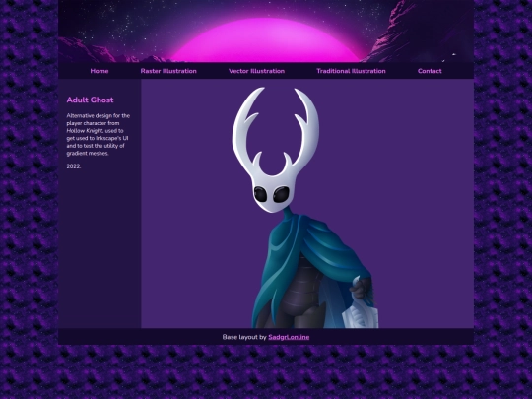Select the 'Adult Ghost' heading text
The image size is (532, 399).
point(90,100)
